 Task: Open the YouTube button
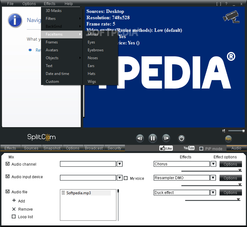click(189, 148)
